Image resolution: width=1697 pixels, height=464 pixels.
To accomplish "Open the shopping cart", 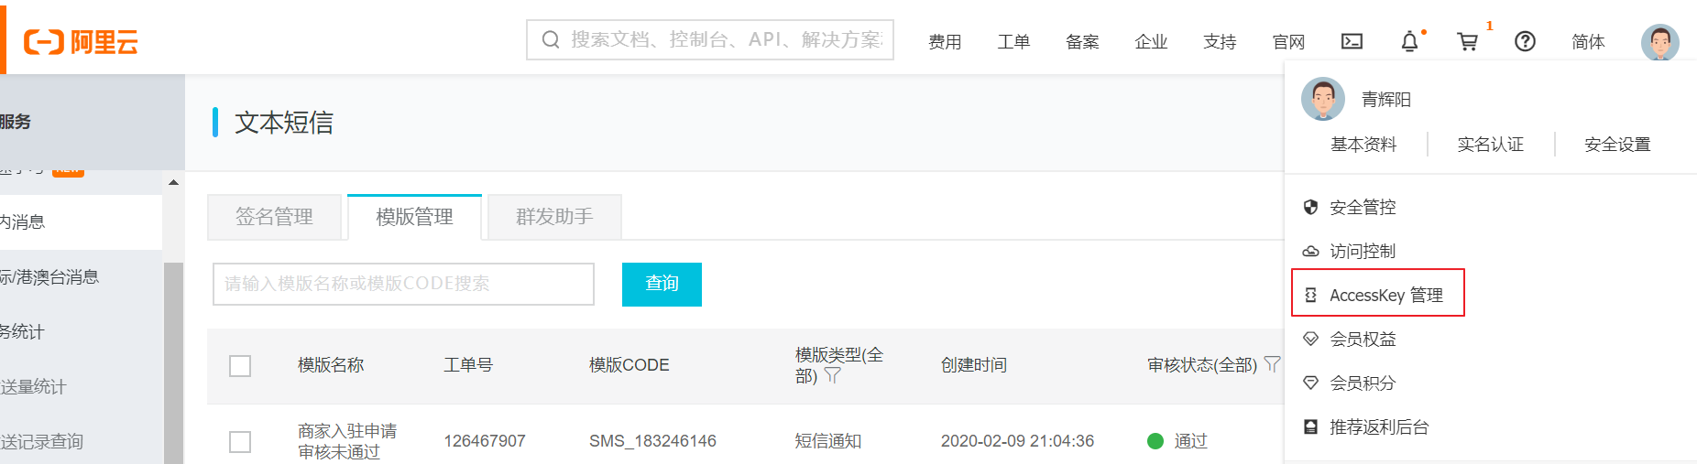I will coord(1467,41).
